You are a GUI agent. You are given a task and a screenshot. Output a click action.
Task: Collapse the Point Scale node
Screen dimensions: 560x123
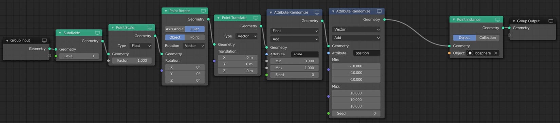(113, 28)
